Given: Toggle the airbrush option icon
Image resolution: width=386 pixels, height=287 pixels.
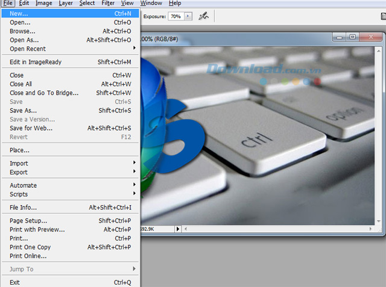Looking at the screenshot, I should (x=204, y=16).
